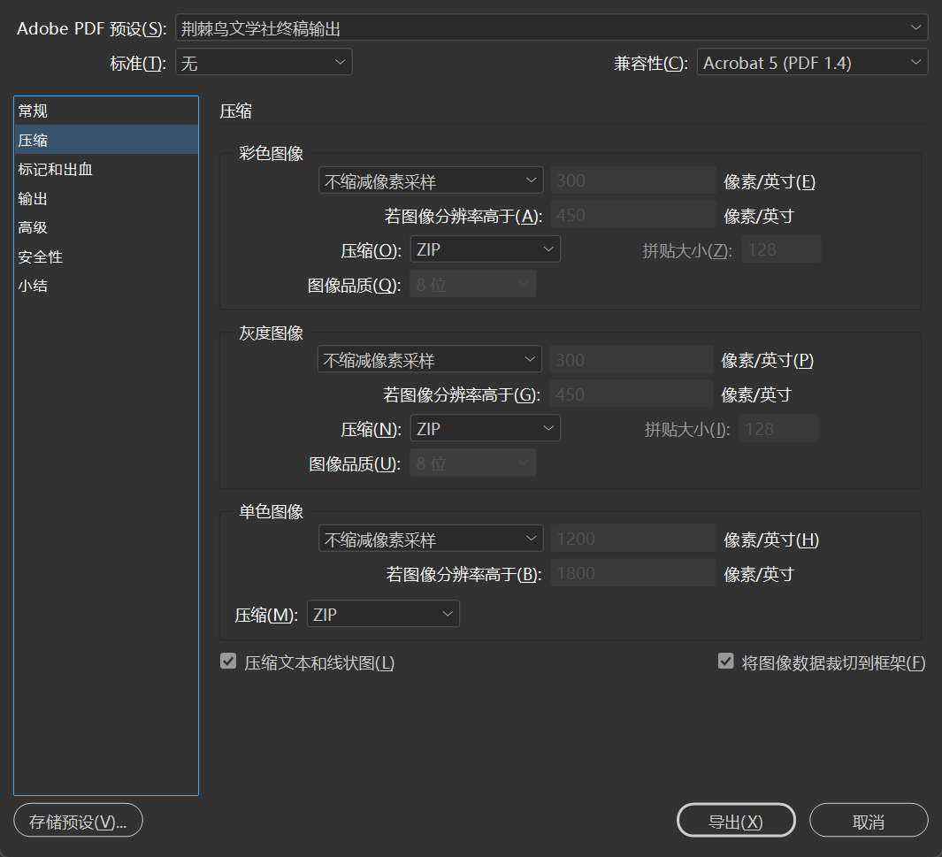
Task: Click the 存储预设 button
Action: [78, 821]
